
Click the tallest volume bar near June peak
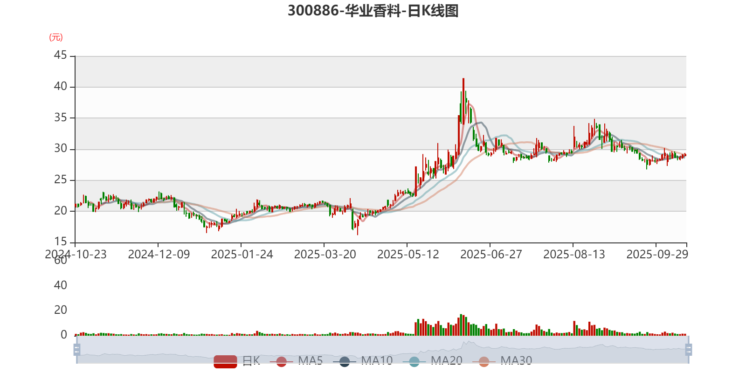click(x=461, y=325)
